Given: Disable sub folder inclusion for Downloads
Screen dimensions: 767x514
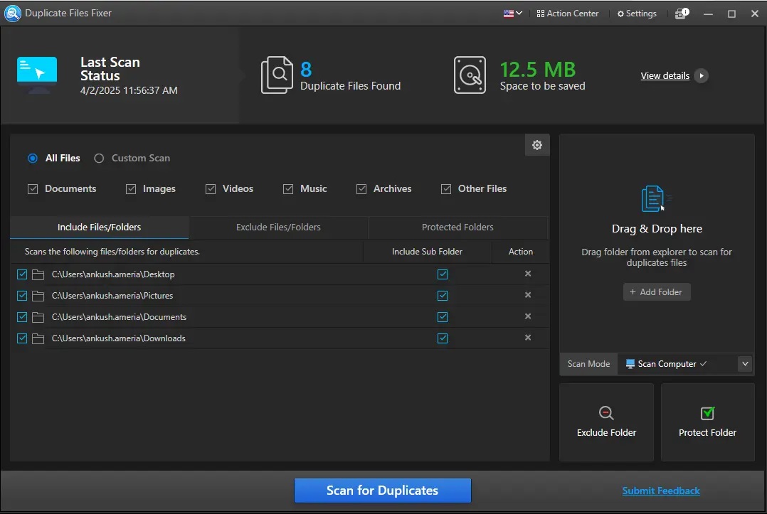Looking at the screenshot, I should (x=443, y=338).
